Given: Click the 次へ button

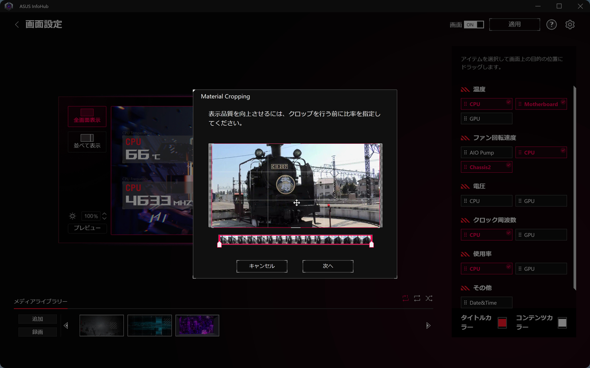Looking at the screenshot, I should point(328,266).
